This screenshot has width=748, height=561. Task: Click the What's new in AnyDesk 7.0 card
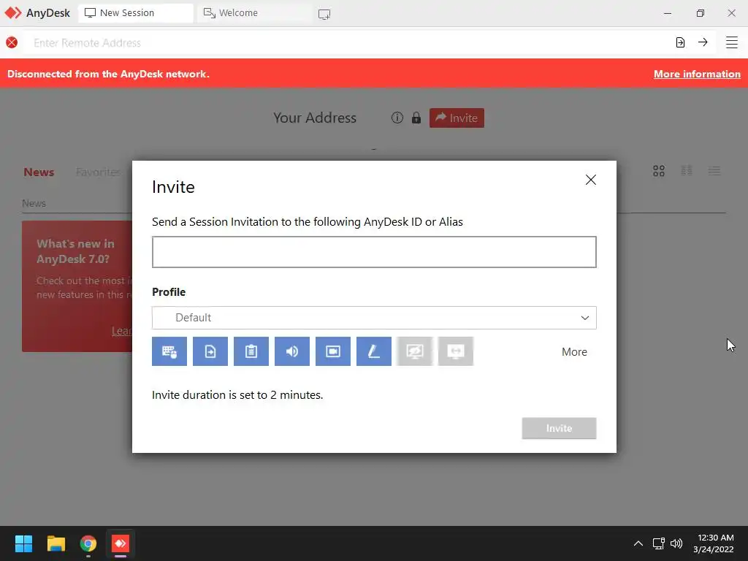77,286
